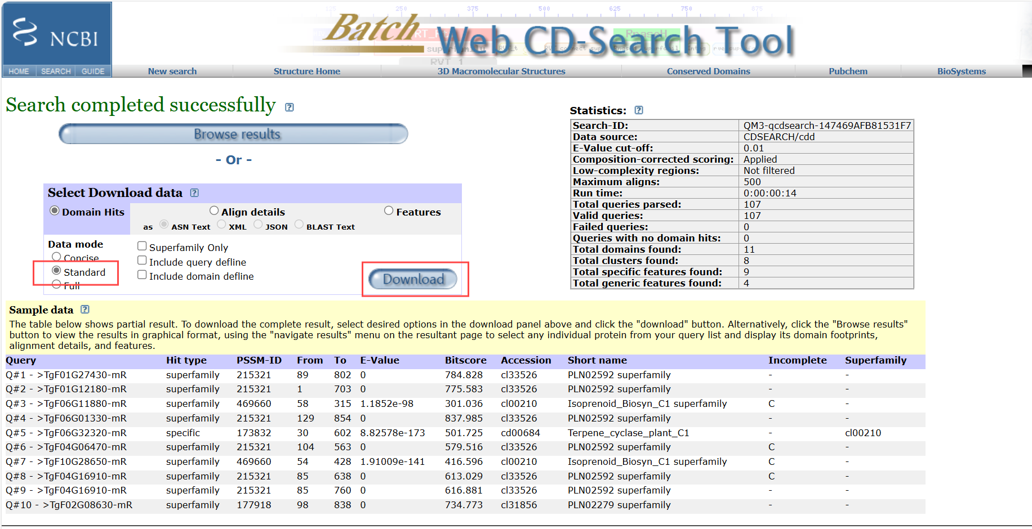Select the Align details radio button
Screen dimensions: 1032x529
tap(214, 210)
